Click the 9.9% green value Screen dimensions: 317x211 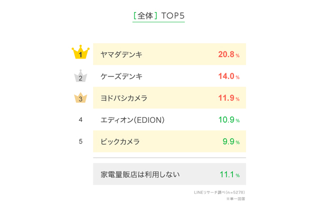231,141
